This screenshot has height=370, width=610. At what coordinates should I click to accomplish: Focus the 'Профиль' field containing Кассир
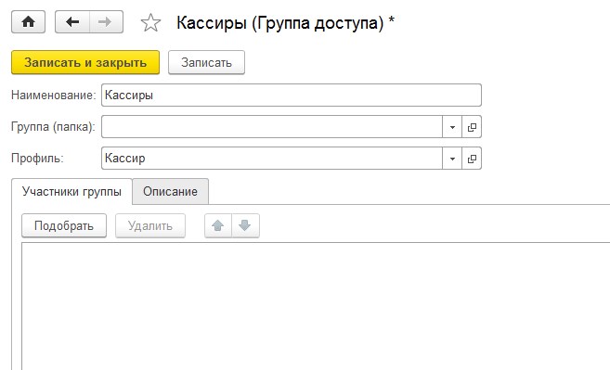click(x=271, y=159)
